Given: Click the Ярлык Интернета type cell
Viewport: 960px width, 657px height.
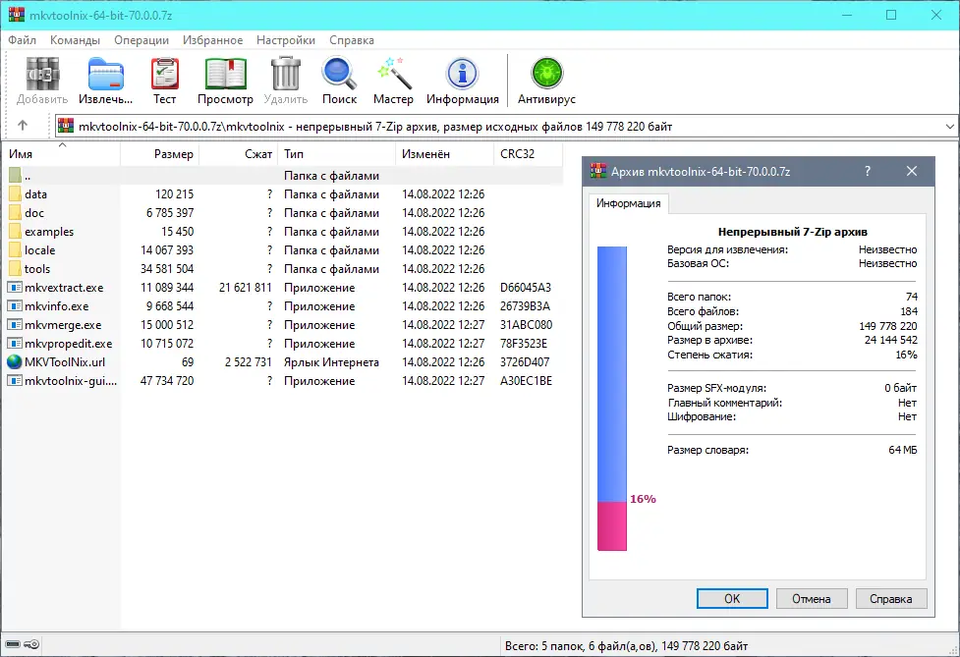Looking at the screenshot, I should point(331,362).
